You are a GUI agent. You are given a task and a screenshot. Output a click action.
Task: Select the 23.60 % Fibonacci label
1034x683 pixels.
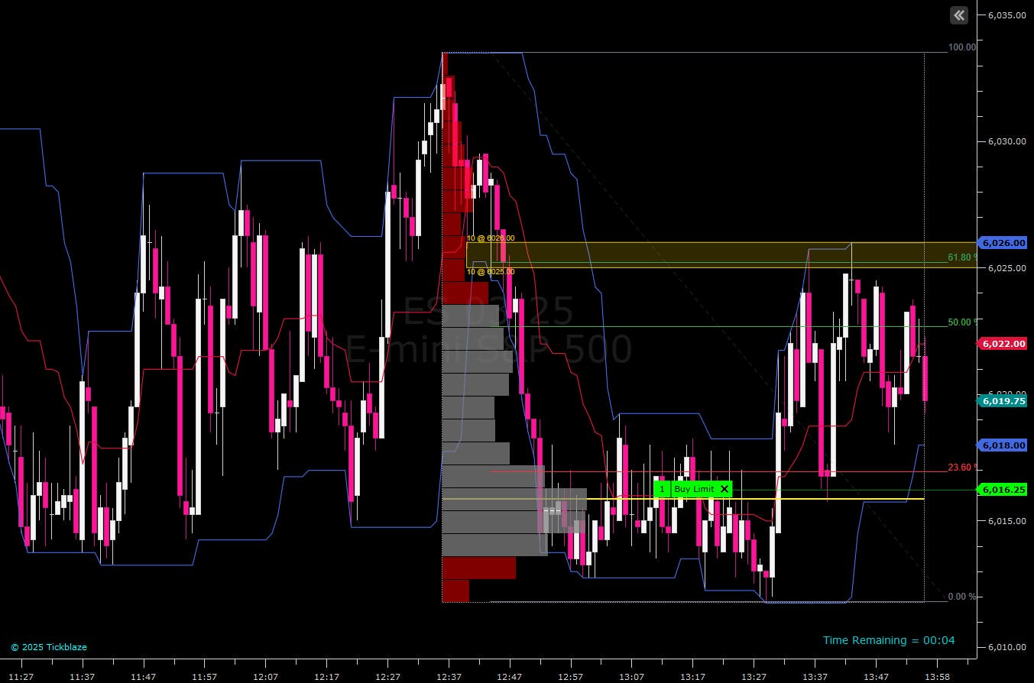pyautogui.click(x=961, y=468)
